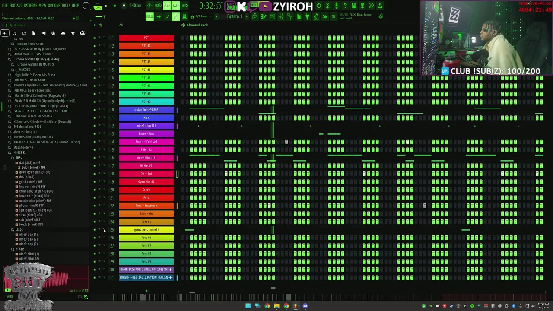Screen dimensions: 553x311
Task: Open the 1/2 beat snap selector
Action: coord(201,16)
